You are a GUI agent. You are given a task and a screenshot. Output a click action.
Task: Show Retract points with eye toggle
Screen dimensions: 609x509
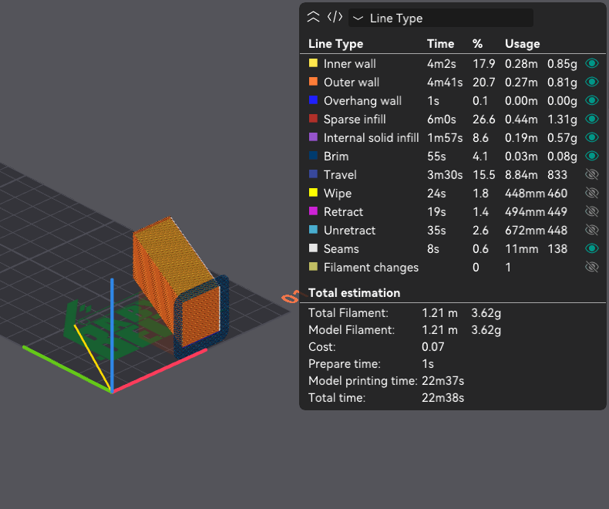591,211
